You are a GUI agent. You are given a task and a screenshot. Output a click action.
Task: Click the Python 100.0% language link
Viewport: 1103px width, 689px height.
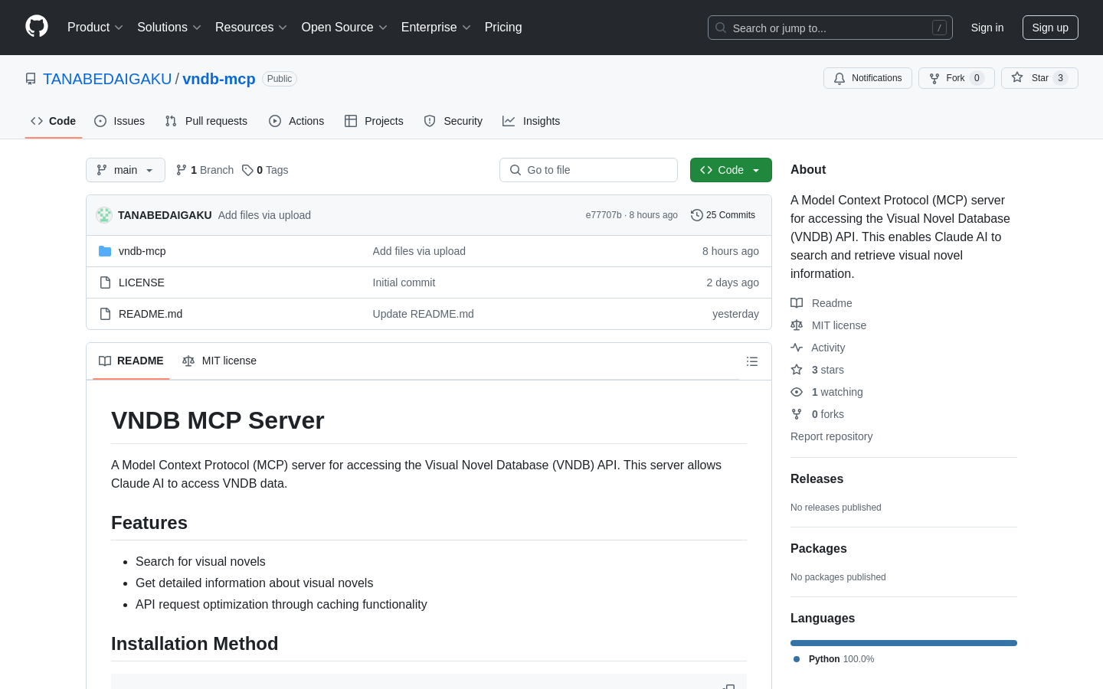[834, 659]
